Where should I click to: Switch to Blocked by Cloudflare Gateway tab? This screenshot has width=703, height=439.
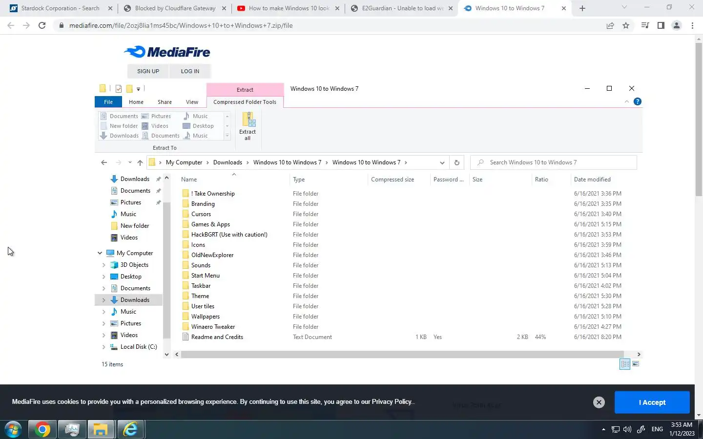point(175,8)
